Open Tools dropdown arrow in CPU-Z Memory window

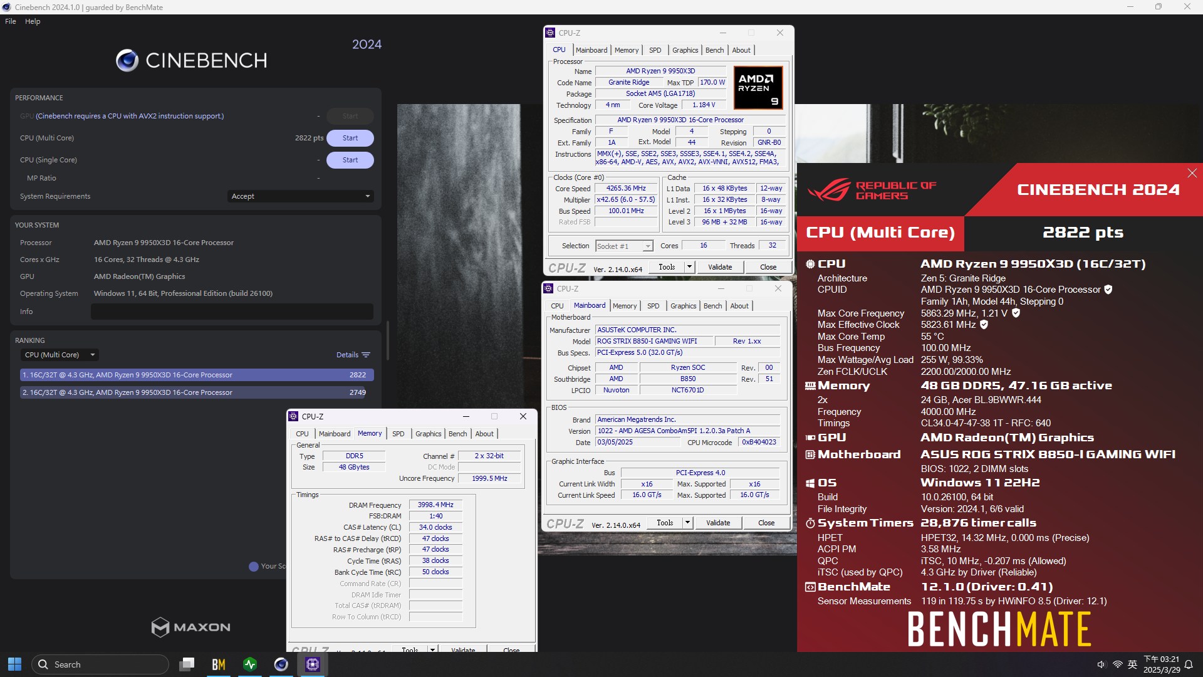click(432, 649)
